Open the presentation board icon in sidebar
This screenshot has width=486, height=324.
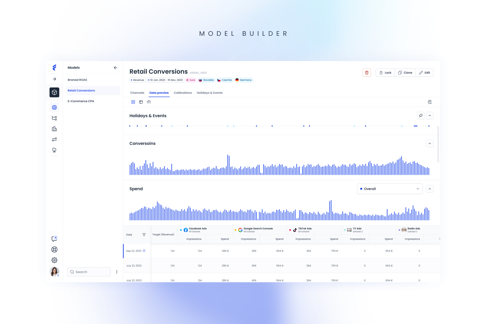55,150
